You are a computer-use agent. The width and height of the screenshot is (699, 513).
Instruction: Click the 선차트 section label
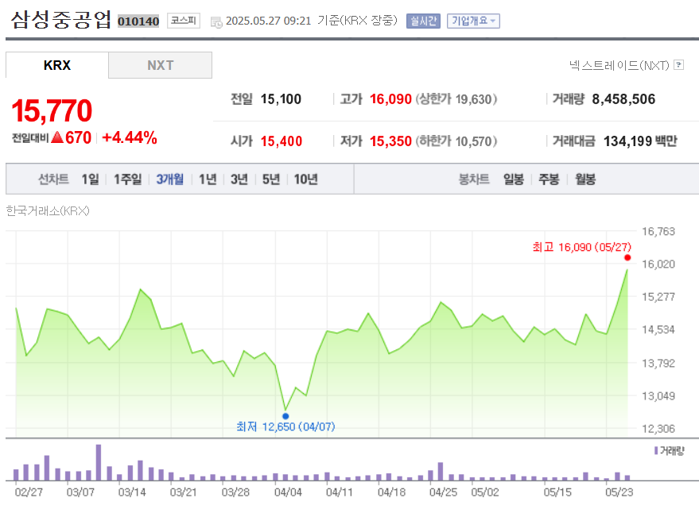tap(53, 179)
